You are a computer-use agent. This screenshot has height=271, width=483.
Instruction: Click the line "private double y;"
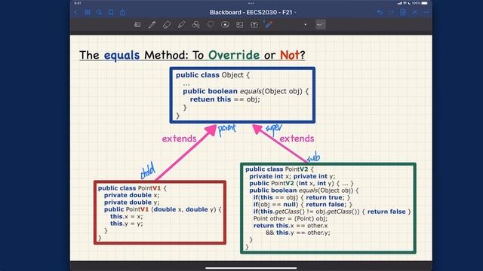[x=131, y=202]
